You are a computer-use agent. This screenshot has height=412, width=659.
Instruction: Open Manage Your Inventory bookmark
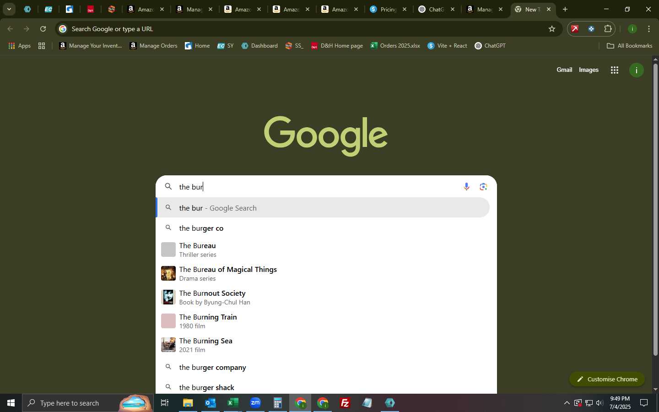(91, 46)
